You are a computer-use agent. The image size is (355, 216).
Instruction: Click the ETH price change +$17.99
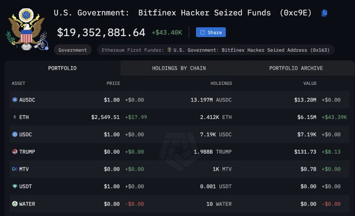(136, 117)
